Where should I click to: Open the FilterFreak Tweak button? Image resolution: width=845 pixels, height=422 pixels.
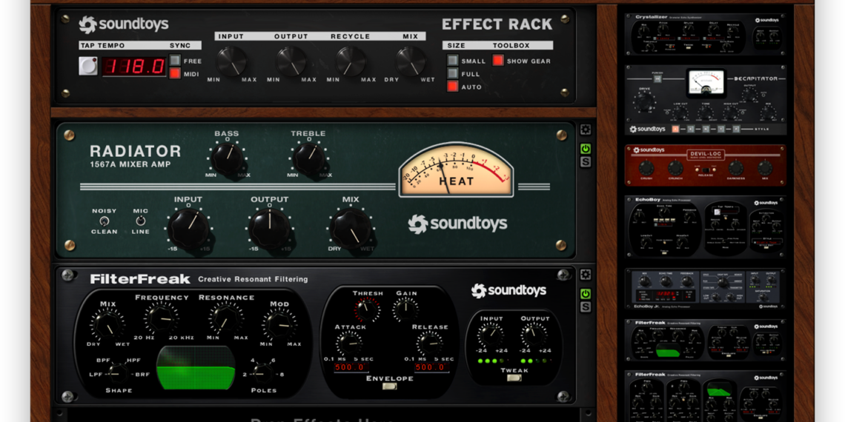point(514,378)
